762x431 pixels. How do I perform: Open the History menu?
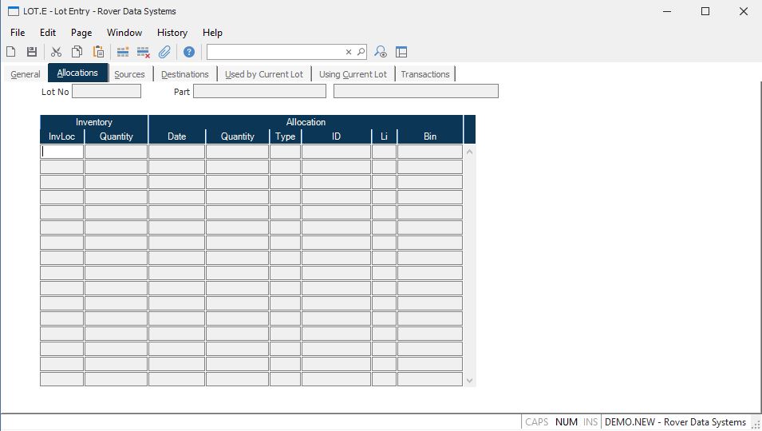click(172, 33)
